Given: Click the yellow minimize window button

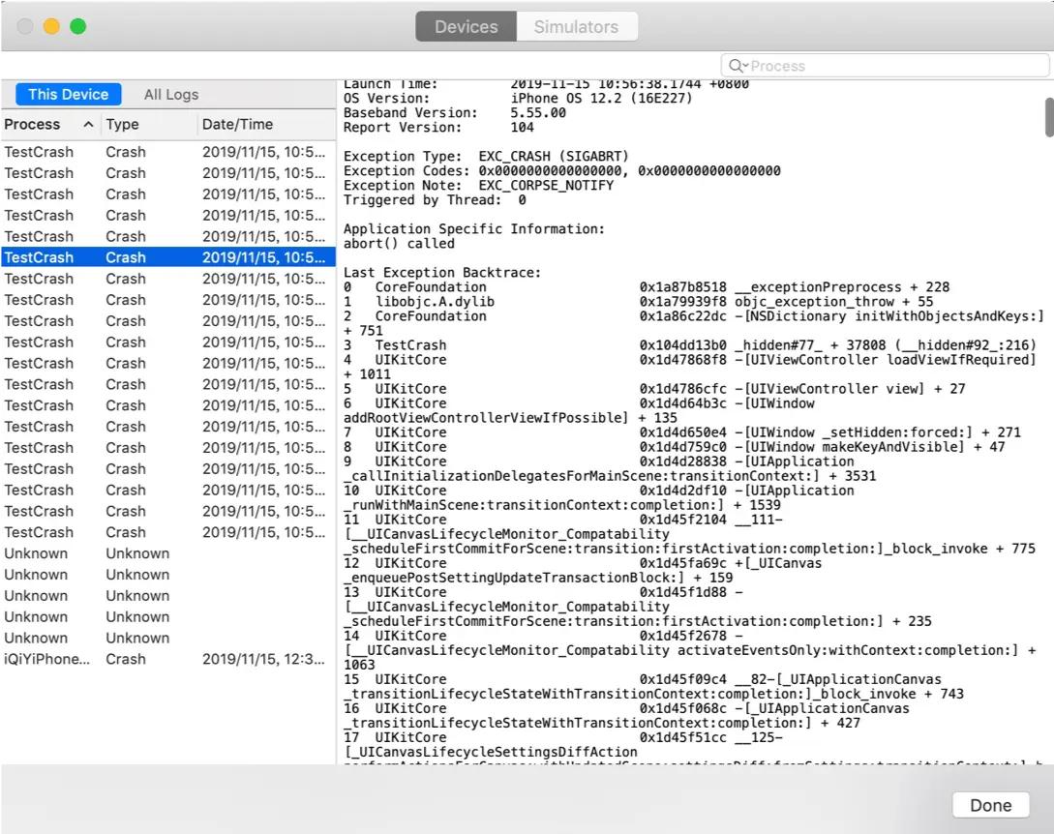Looking at the screenshot, I should (x=51, y=27).
